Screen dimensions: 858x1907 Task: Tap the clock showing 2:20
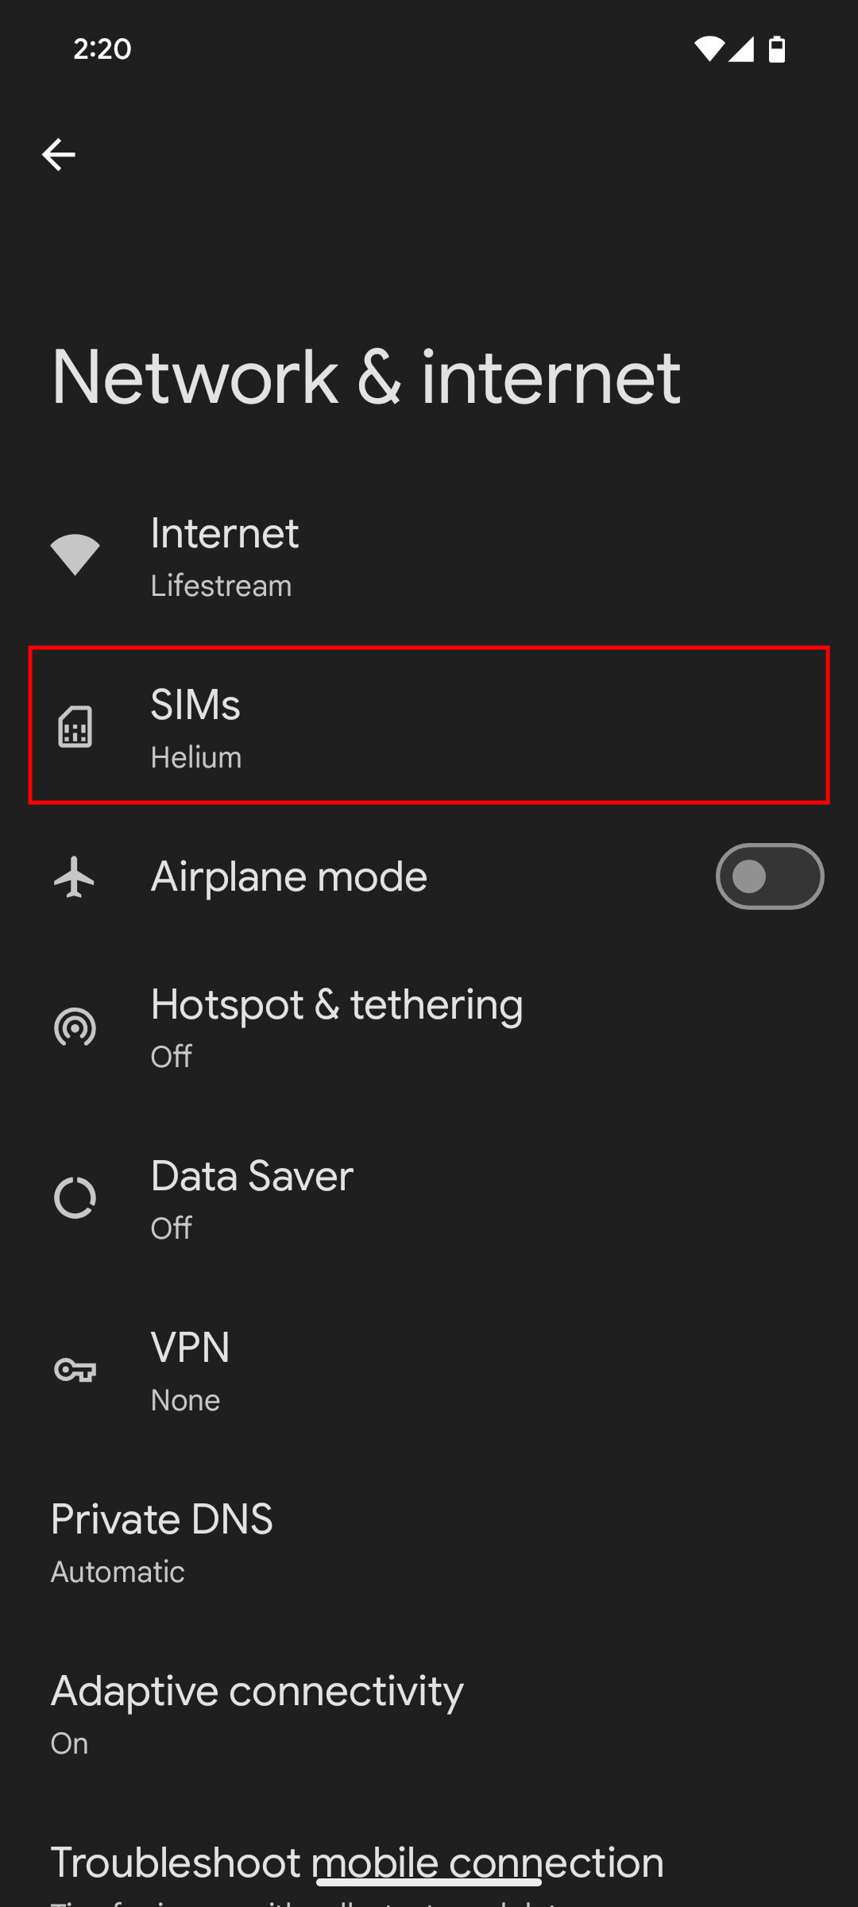102,49
